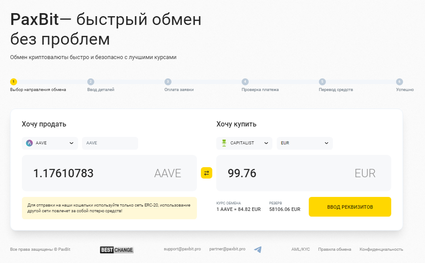Open the Telegram channel icon

(x=258, y=249)
